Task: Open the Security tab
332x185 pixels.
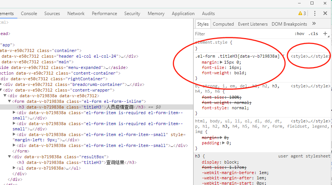Action: (132, 14)
